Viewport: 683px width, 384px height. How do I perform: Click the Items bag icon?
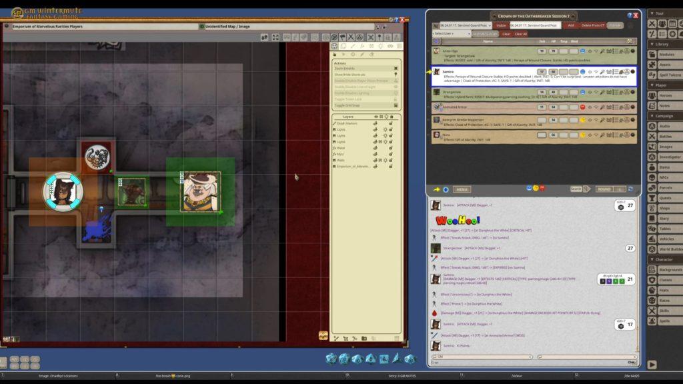point(652,167)
